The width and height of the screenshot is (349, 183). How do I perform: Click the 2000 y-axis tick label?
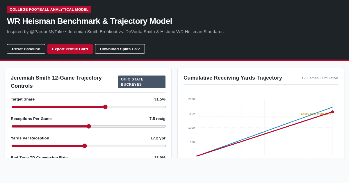coord(191,99)
